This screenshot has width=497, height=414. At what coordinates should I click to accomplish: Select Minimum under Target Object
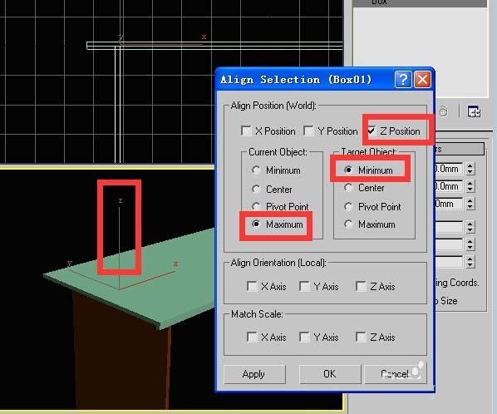348,170
